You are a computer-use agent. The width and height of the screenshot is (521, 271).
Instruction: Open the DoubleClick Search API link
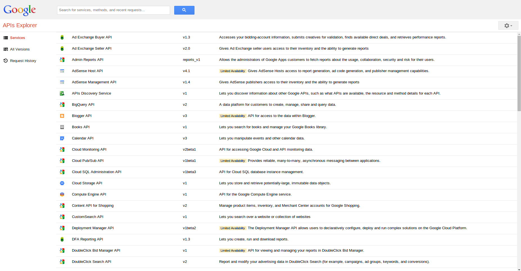[x=92, y=262]
